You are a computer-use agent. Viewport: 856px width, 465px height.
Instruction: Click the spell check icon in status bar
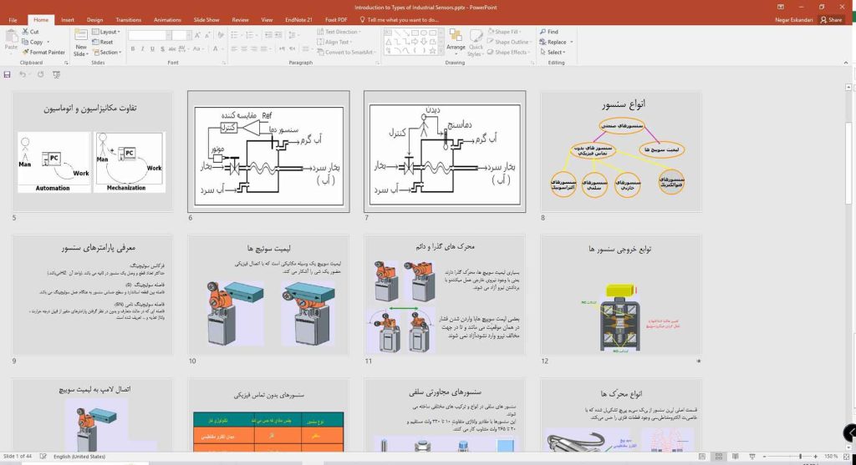coord(43,457)
